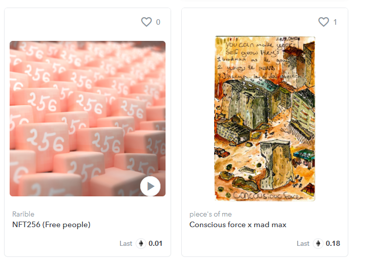Click the like count 1 on Conscious force
Image resolution: width=365 pixels, height=265 pixels.
[335, 22]
